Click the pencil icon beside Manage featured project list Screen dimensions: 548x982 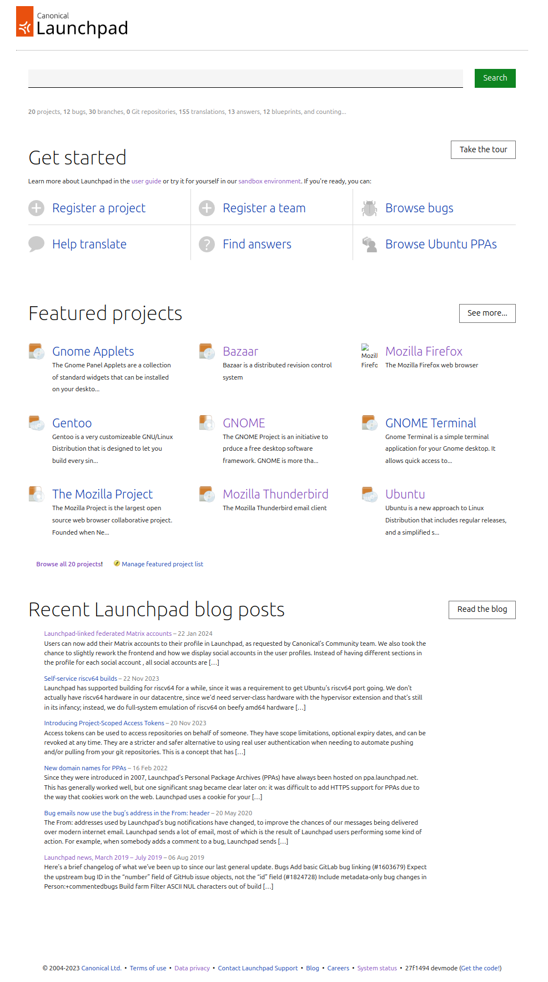(117, 564)
